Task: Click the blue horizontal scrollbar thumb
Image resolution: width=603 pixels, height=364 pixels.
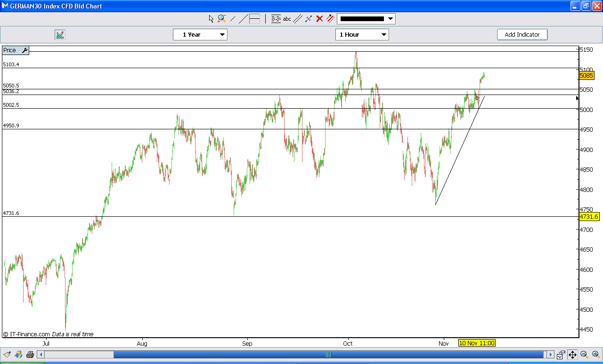Action: coord(329,355)
